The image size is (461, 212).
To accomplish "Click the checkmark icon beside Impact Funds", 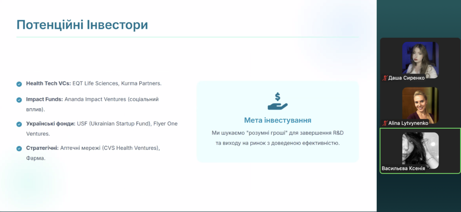I will click(19, 99).
